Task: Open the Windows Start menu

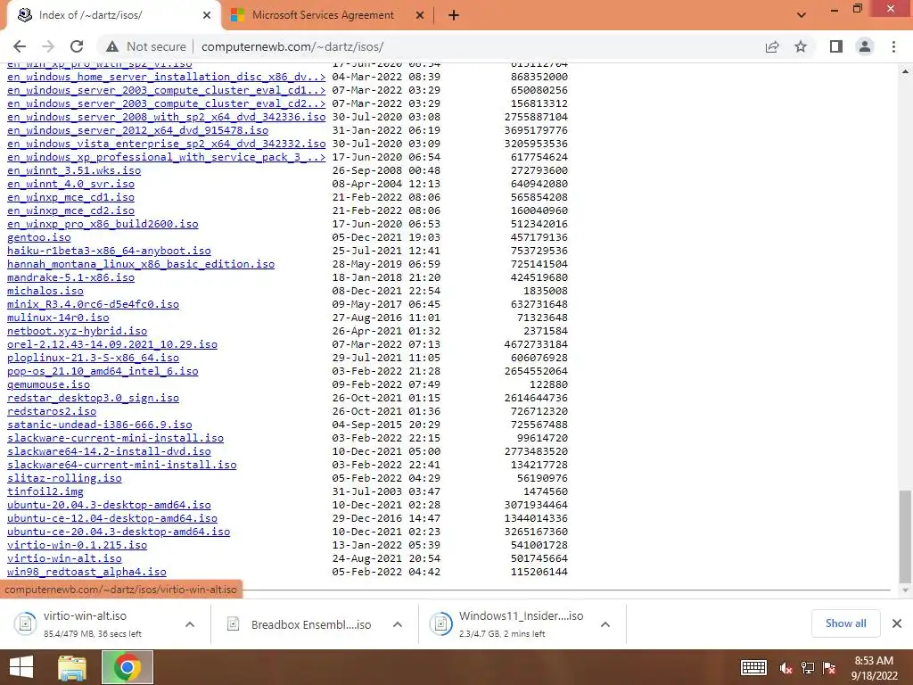Action: tap(21, 667)
